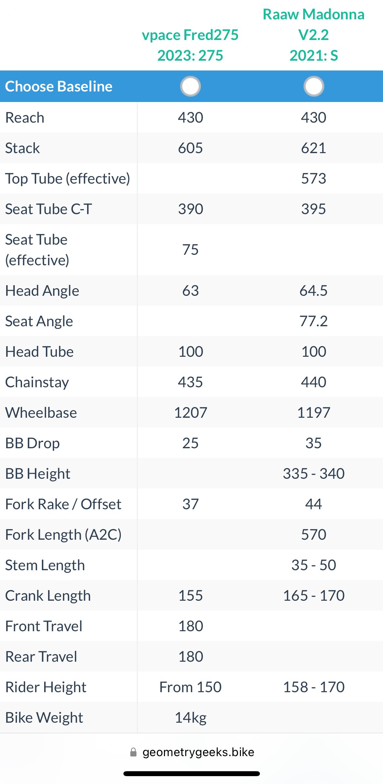Select Raaw Madonna V2.2 as baseline

(314, 86)
